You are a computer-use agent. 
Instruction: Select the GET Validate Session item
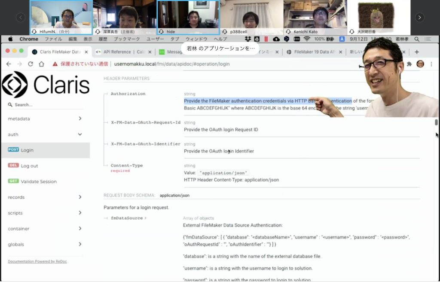[x=46, y=182]
